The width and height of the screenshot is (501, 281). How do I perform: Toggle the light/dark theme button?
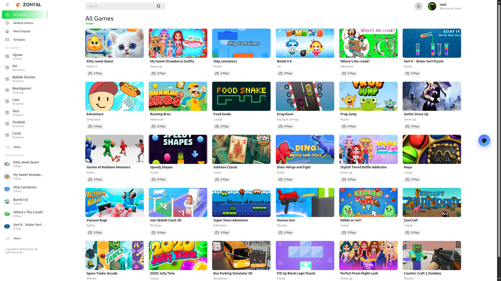[418, 6]
